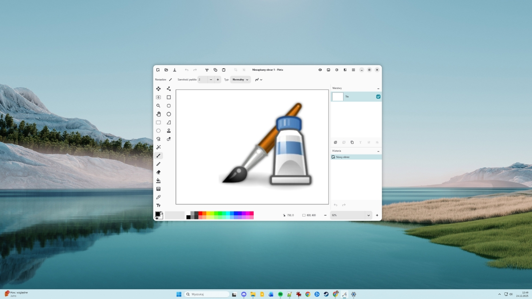Increase brush width with plus button
This screenshot has width=532, height=299.
pyautogui.click(x=218, y=80)
